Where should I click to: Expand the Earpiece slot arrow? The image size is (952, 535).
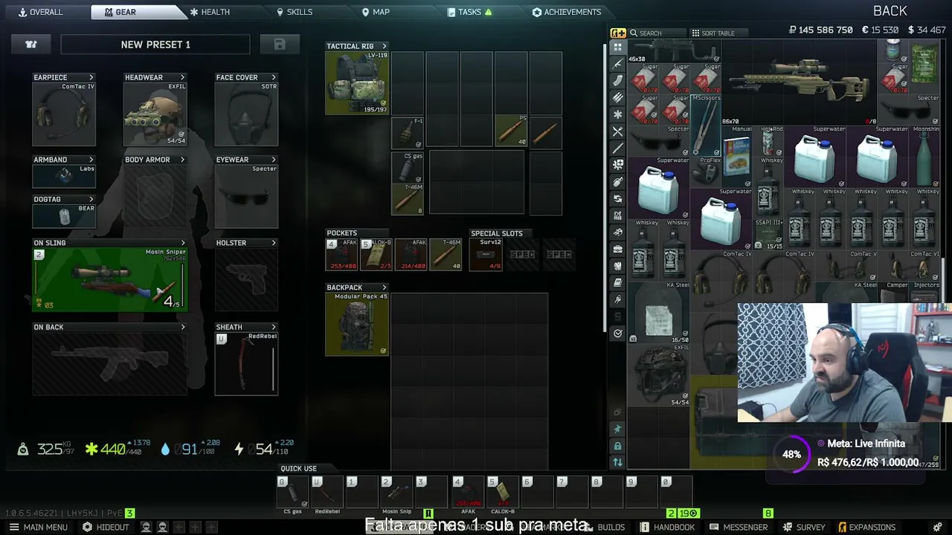[91, 77]
